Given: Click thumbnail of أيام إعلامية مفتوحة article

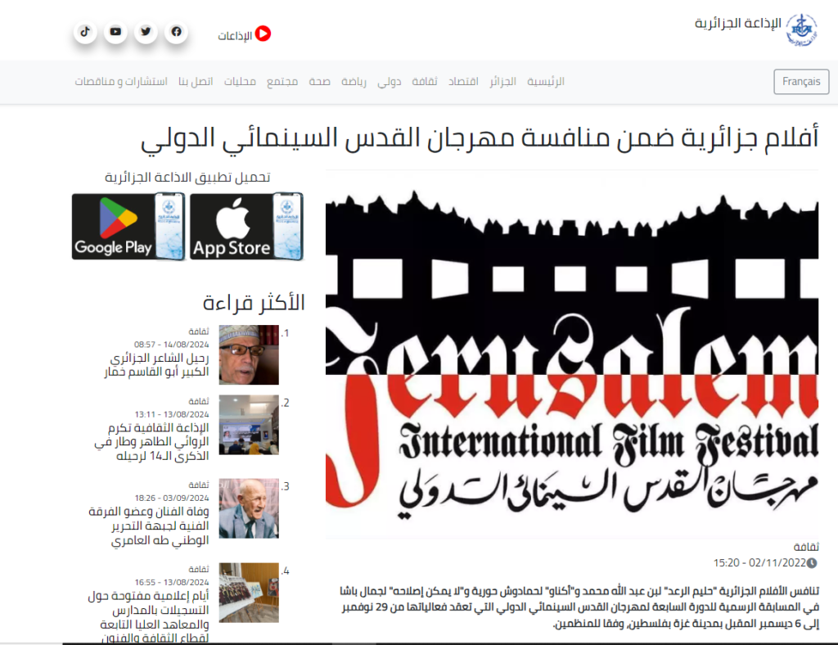Looking at the screenshot, I should pos(249,593).
